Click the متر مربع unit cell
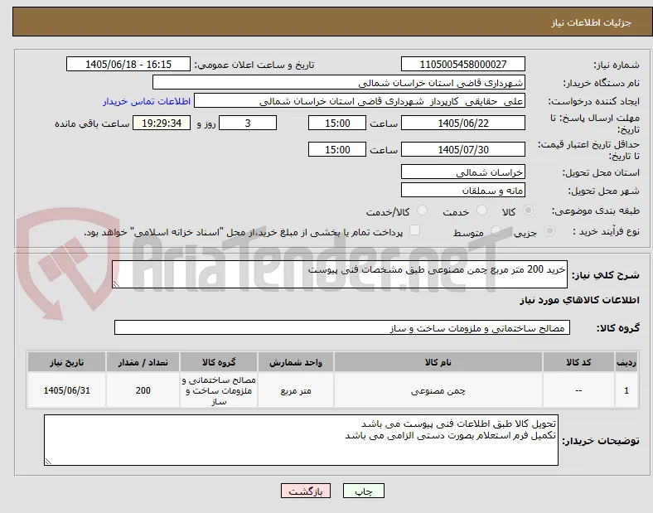 [x=296, y=390]
